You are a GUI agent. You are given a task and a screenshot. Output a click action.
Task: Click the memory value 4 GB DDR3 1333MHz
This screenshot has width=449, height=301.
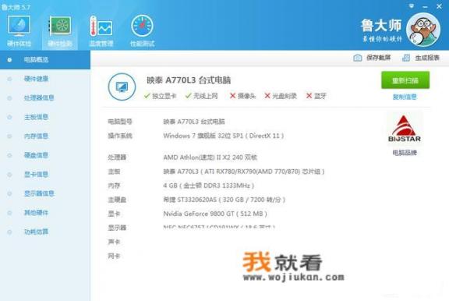click(209, 186)
